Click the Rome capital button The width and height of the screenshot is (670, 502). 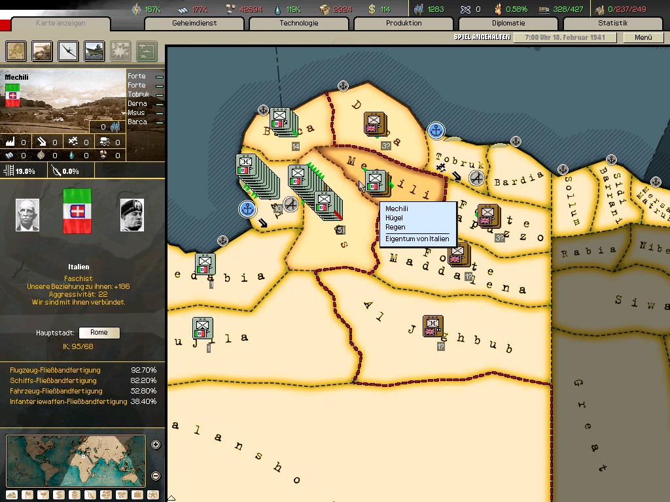pos(99,333)
